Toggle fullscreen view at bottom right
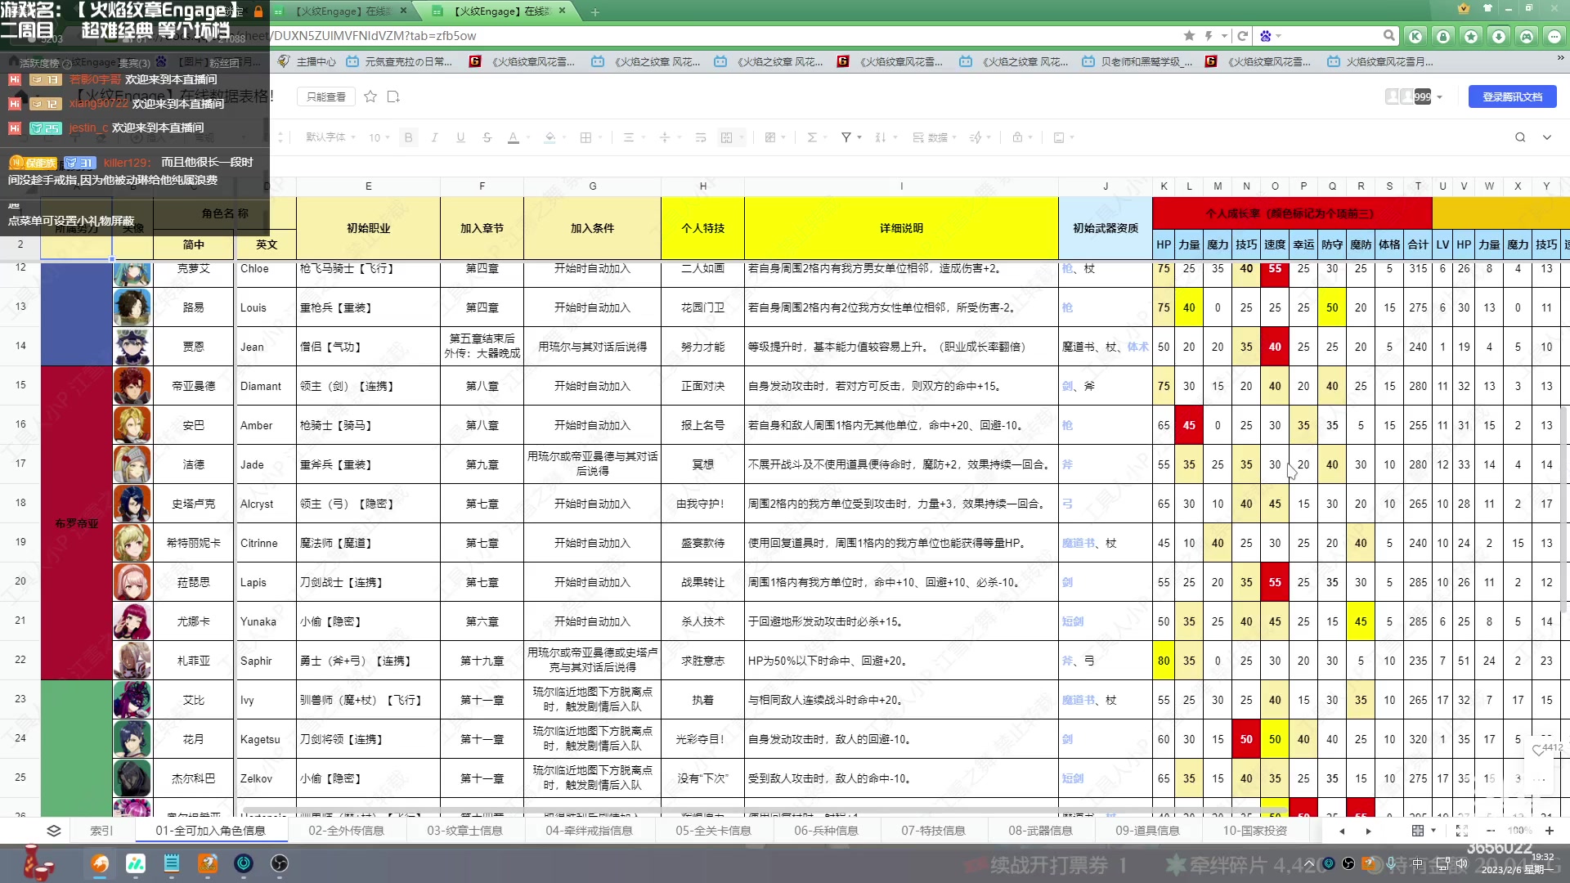The width and height of the screenshot is (1570, 883). pyautogui.click(x=1462, y=831)
